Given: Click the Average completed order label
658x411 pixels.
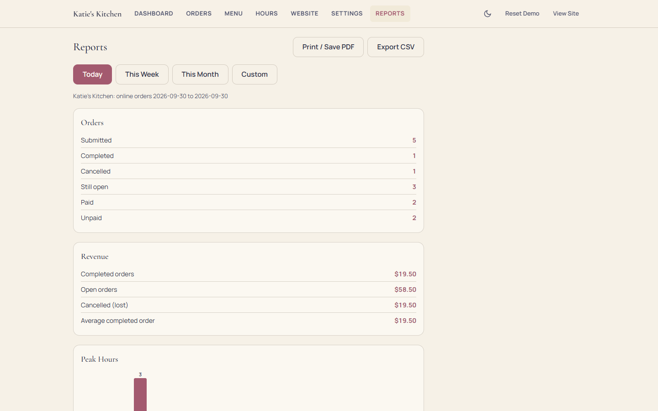Looking at the screenshot, I should [118, 321].
